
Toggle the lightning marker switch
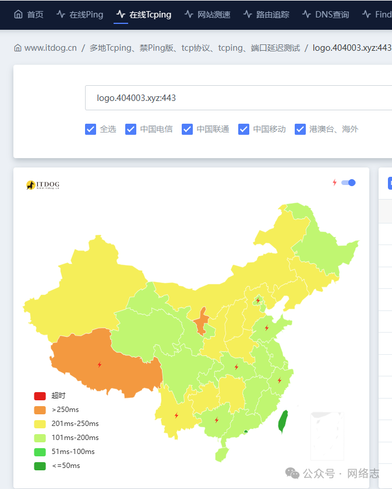348,183
